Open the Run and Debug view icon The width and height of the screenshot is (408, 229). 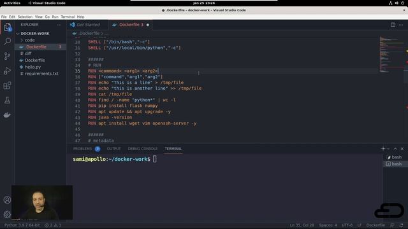7,71
